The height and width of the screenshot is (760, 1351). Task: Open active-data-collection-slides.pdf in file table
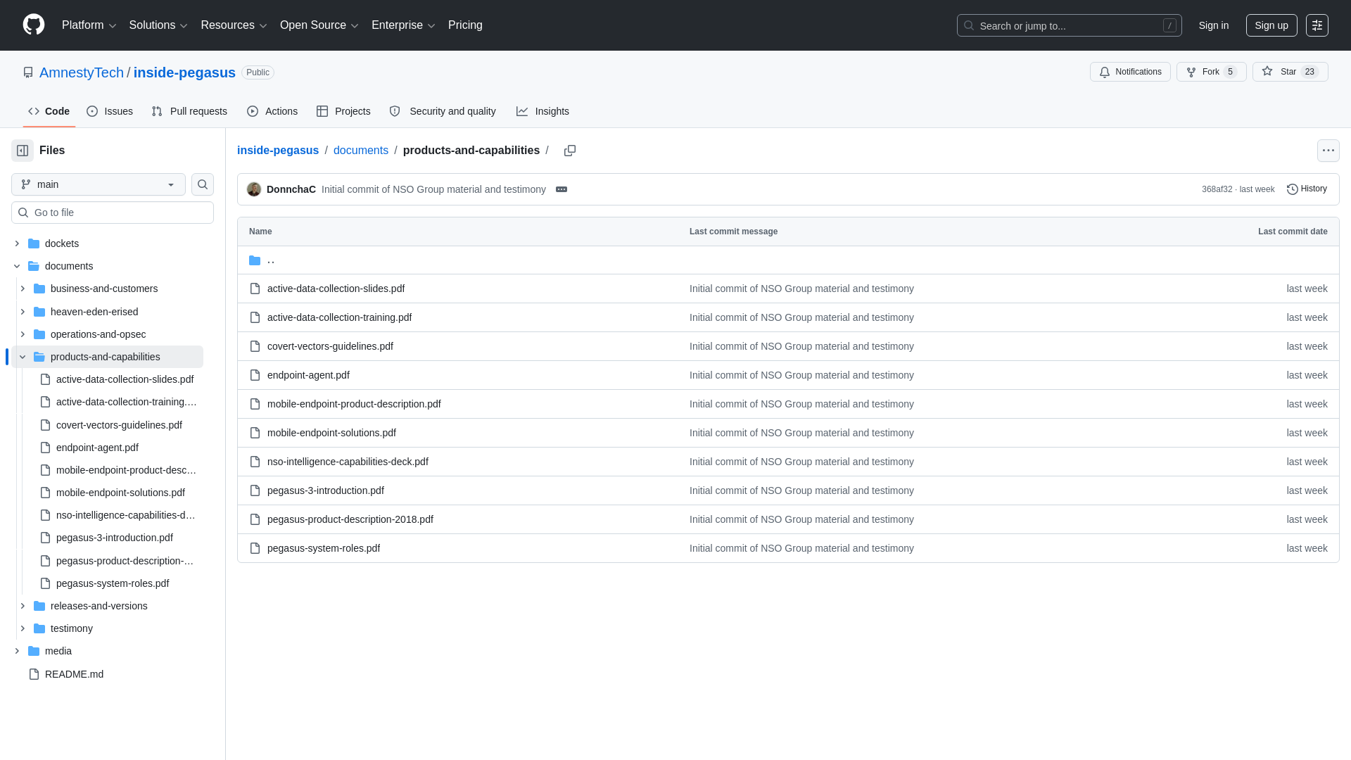pyautogui.click(x=336, y=289)
